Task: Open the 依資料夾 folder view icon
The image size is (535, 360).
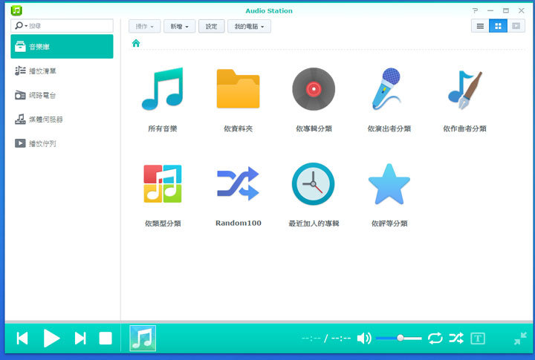Action: click(x=238, y=90)
